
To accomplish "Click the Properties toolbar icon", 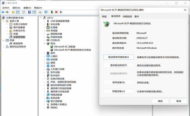I will [23, 12].
